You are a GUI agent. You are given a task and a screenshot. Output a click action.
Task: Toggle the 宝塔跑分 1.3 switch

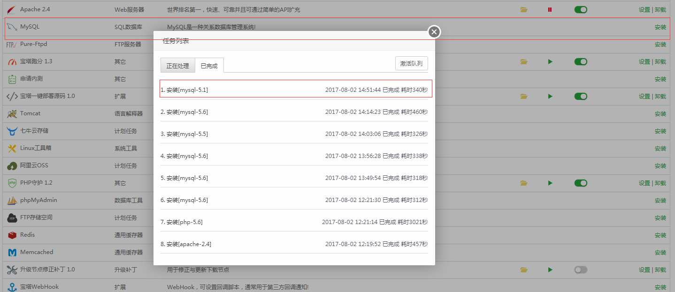(x=581, y=61)
